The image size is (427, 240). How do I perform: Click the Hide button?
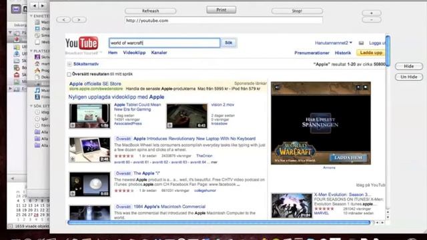click(x=409, y=66)
